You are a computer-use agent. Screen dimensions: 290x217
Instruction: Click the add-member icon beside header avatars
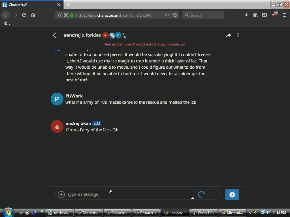tap(125, 36)
